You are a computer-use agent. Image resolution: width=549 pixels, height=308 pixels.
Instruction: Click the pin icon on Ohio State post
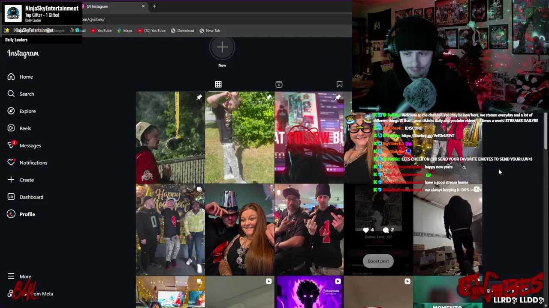[x=199, y=98]
